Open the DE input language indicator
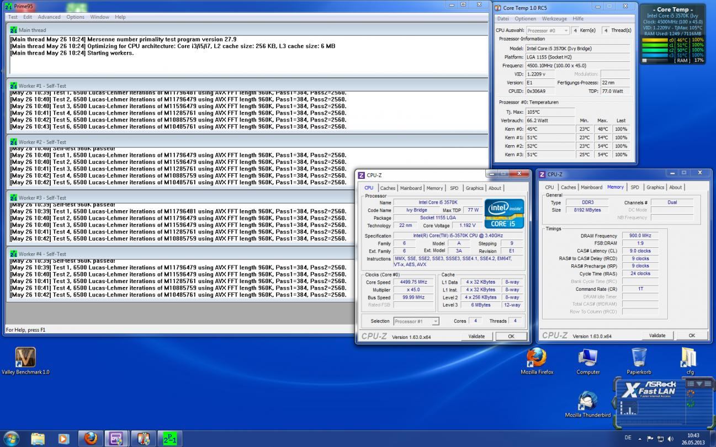Viewport: 716px width, 447px height. pyautogui.click(x=628, y=438)
